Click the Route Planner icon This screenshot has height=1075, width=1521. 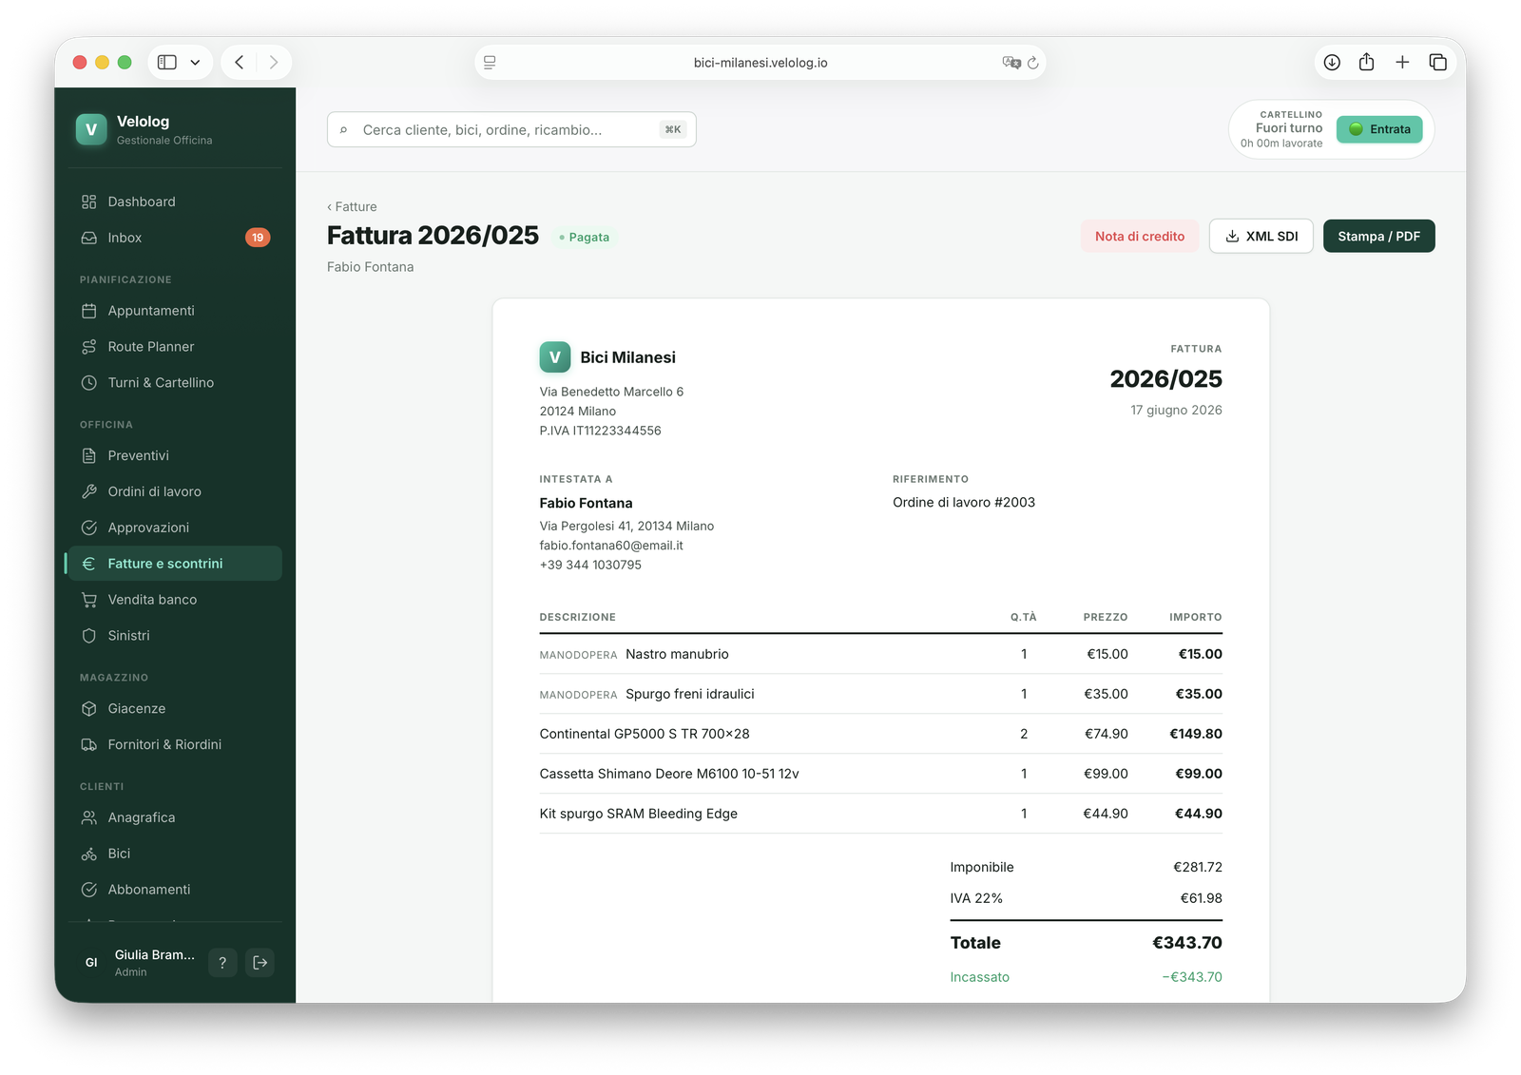coord(89,347)
